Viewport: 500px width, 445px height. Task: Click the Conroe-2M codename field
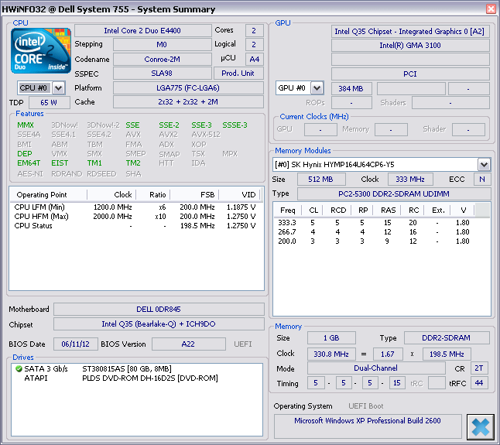tap(162, 60)
